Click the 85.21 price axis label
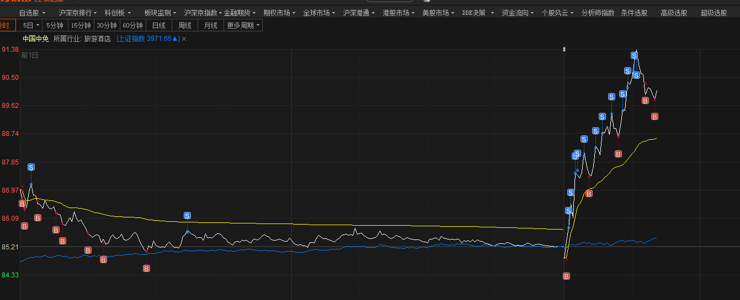Screen dimensions: 740x300 point(10,247)
